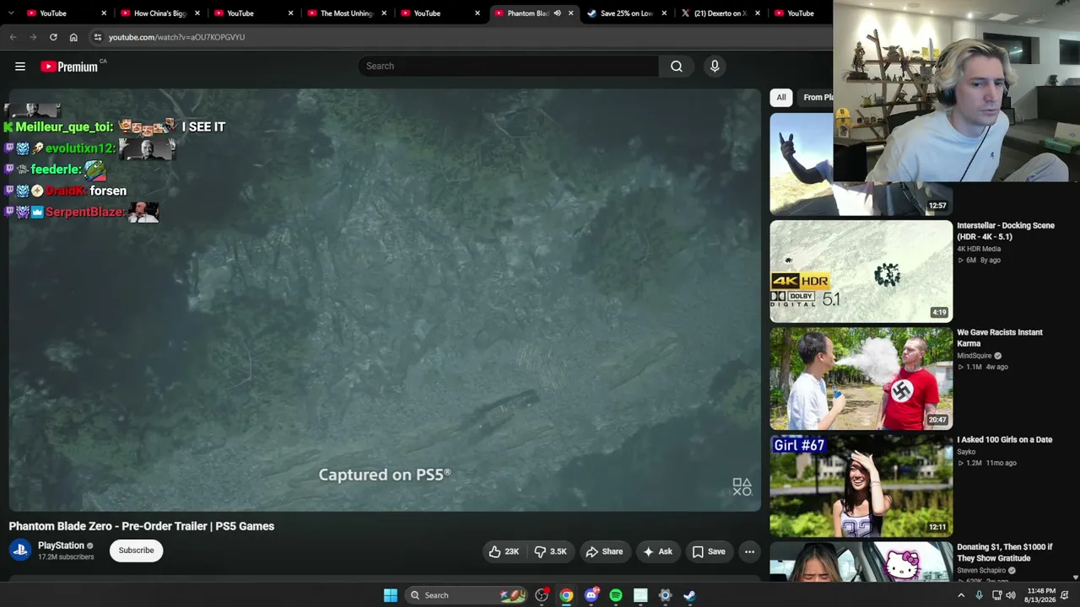Close the Phantom Blade tab
Image resolution: width=1080 pixels, height=607 pixels.
570,13
